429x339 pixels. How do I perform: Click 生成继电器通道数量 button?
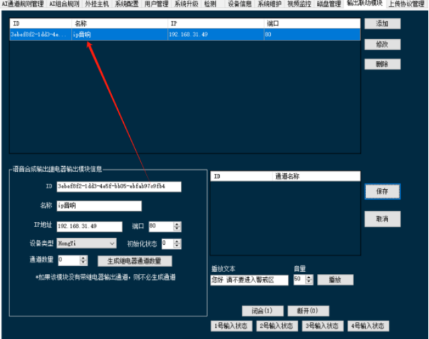[x=134, y=261]
